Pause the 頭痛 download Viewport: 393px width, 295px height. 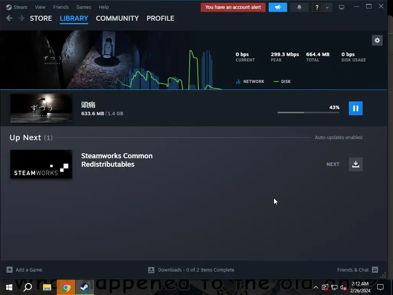pos(356,108)
